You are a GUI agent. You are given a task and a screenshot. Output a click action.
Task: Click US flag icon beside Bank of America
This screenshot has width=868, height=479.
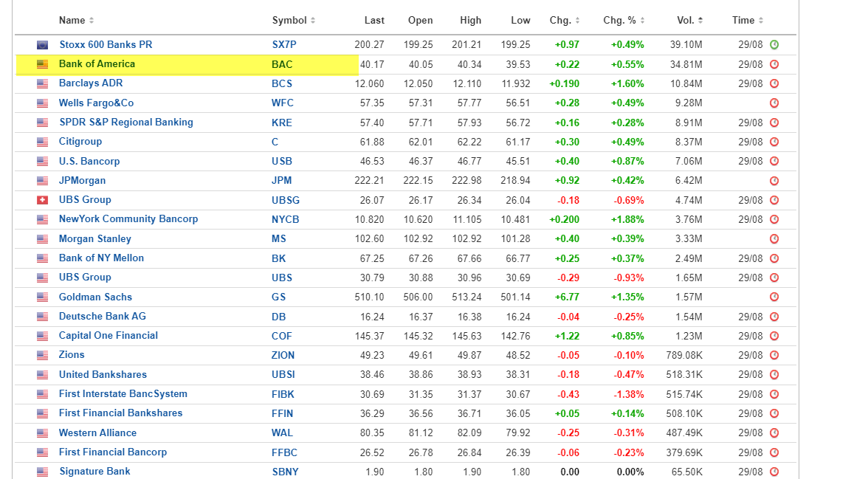[43, 64]
